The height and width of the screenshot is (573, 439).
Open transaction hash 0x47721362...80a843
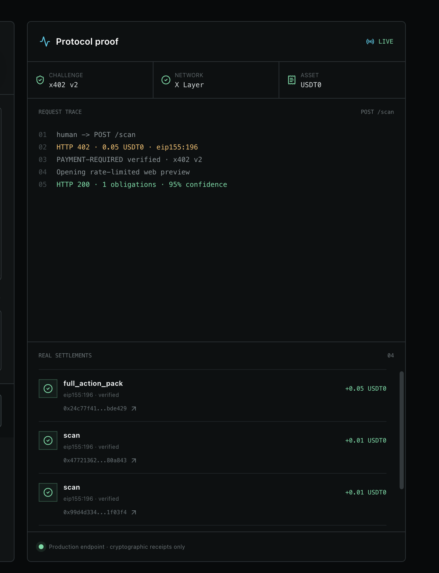pos(95,461)
